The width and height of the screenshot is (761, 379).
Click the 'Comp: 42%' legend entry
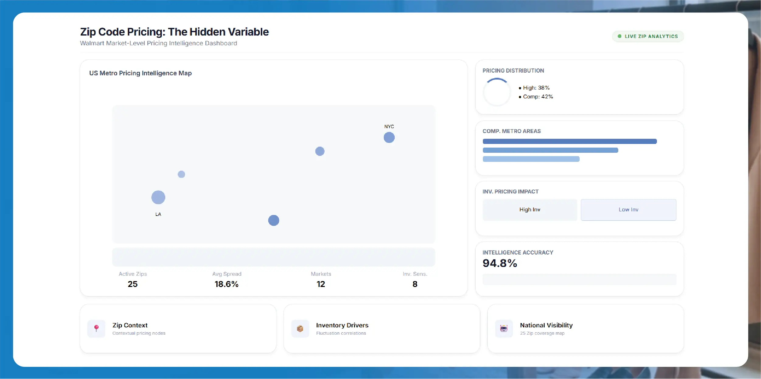point(536,97)
